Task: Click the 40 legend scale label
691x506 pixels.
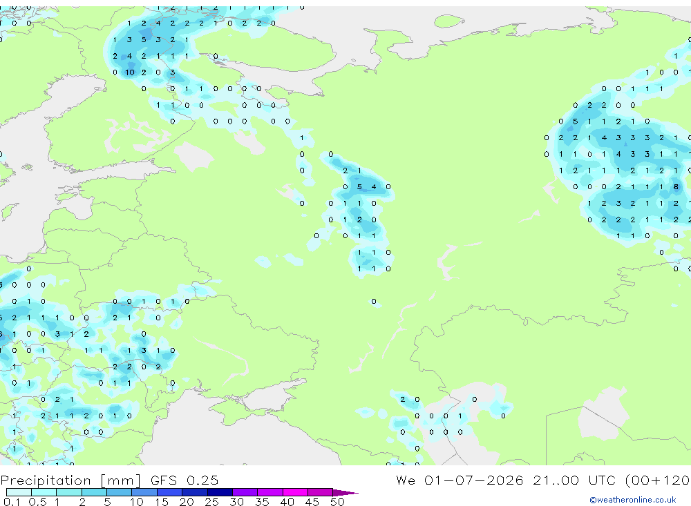Action: pos(287,502)
